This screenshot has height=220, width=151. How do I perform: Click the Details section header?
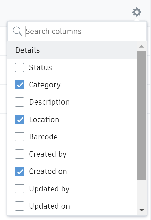pyautogui.click(x=28, y=50)
